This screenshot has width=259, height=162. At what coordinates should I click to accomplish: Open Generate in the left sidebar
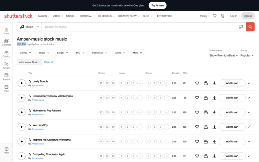(6, 42)
